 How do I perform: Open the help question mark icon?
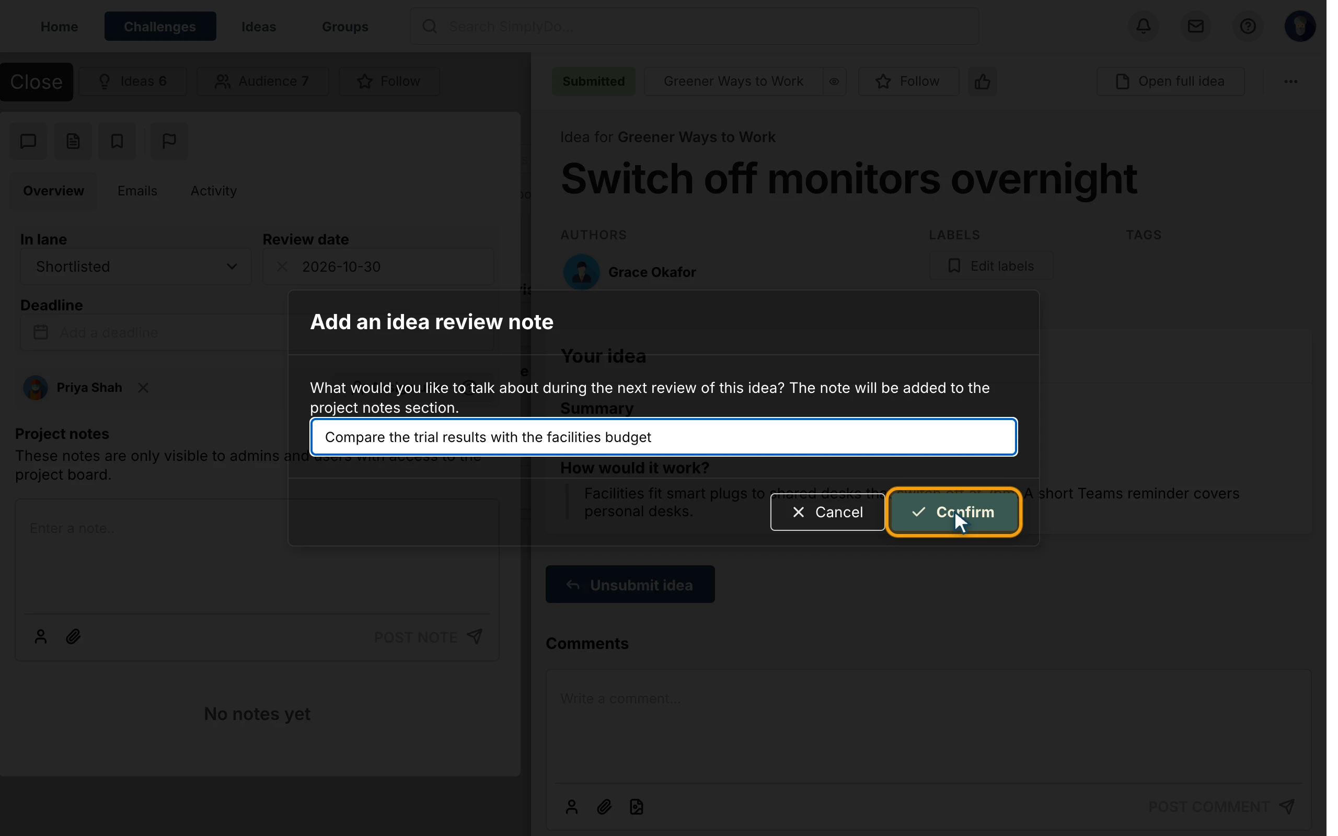point(1248,26)
